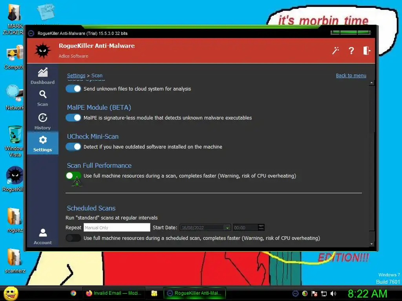Open the Windows Vista recycle bin icon
The image size is (402, 301).
[15, 141]
